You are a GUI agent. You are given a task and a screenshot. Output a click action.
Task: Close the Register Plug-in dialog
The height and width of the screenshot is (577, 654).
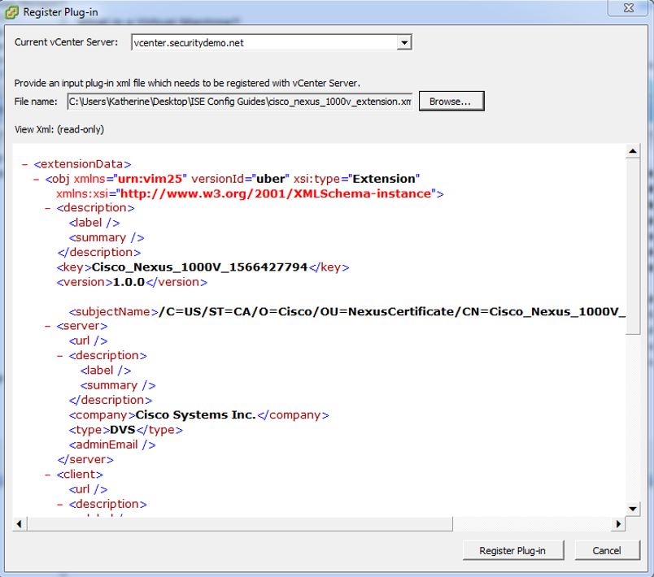tap(629, 7)
